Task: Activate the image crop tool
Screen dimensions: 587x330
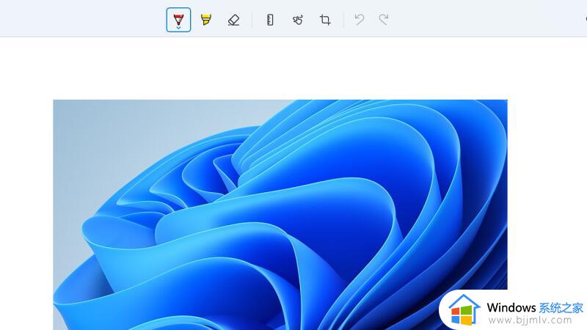Action: pyautogui.click(x=325, y=20)
